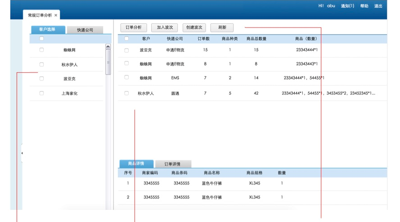
Task: Tick the 上海家化 customer checkbox
Action: coord(41,93)
